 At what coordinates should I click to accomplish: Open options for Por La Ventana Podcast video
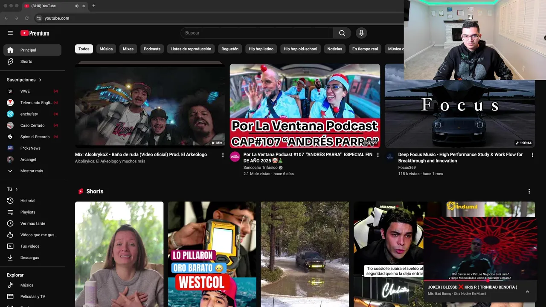378,155
